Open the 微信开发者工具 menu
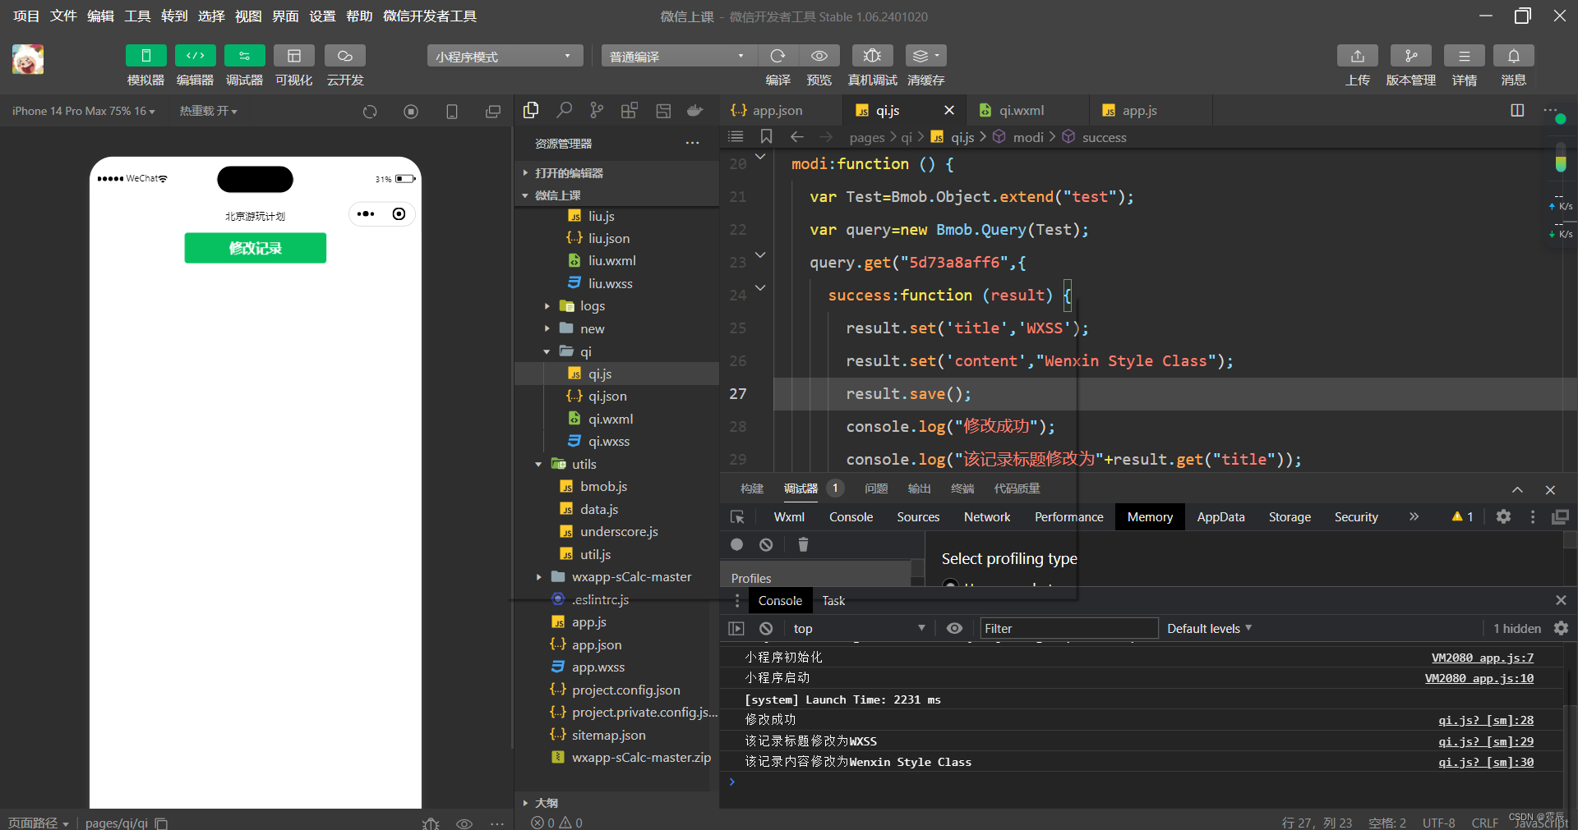 point(430,16)
